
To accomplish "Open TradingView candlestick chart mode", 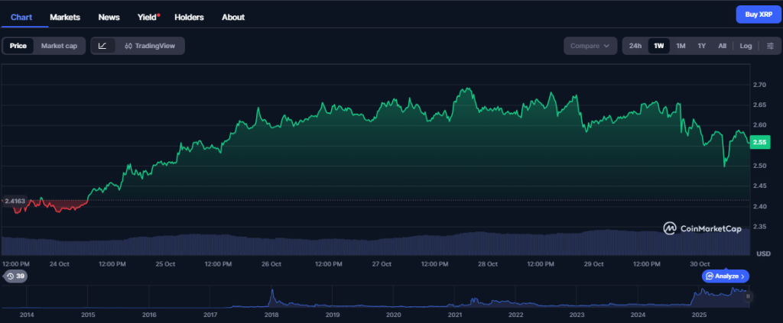I will [x=150, y=46].
